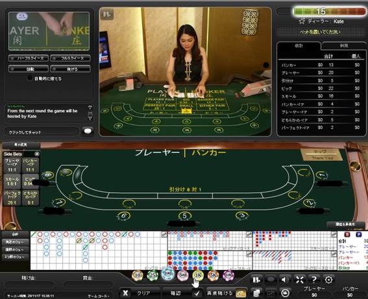Open settings gear in bottom toolbar
368x299 pixels.
pos(328,280)
